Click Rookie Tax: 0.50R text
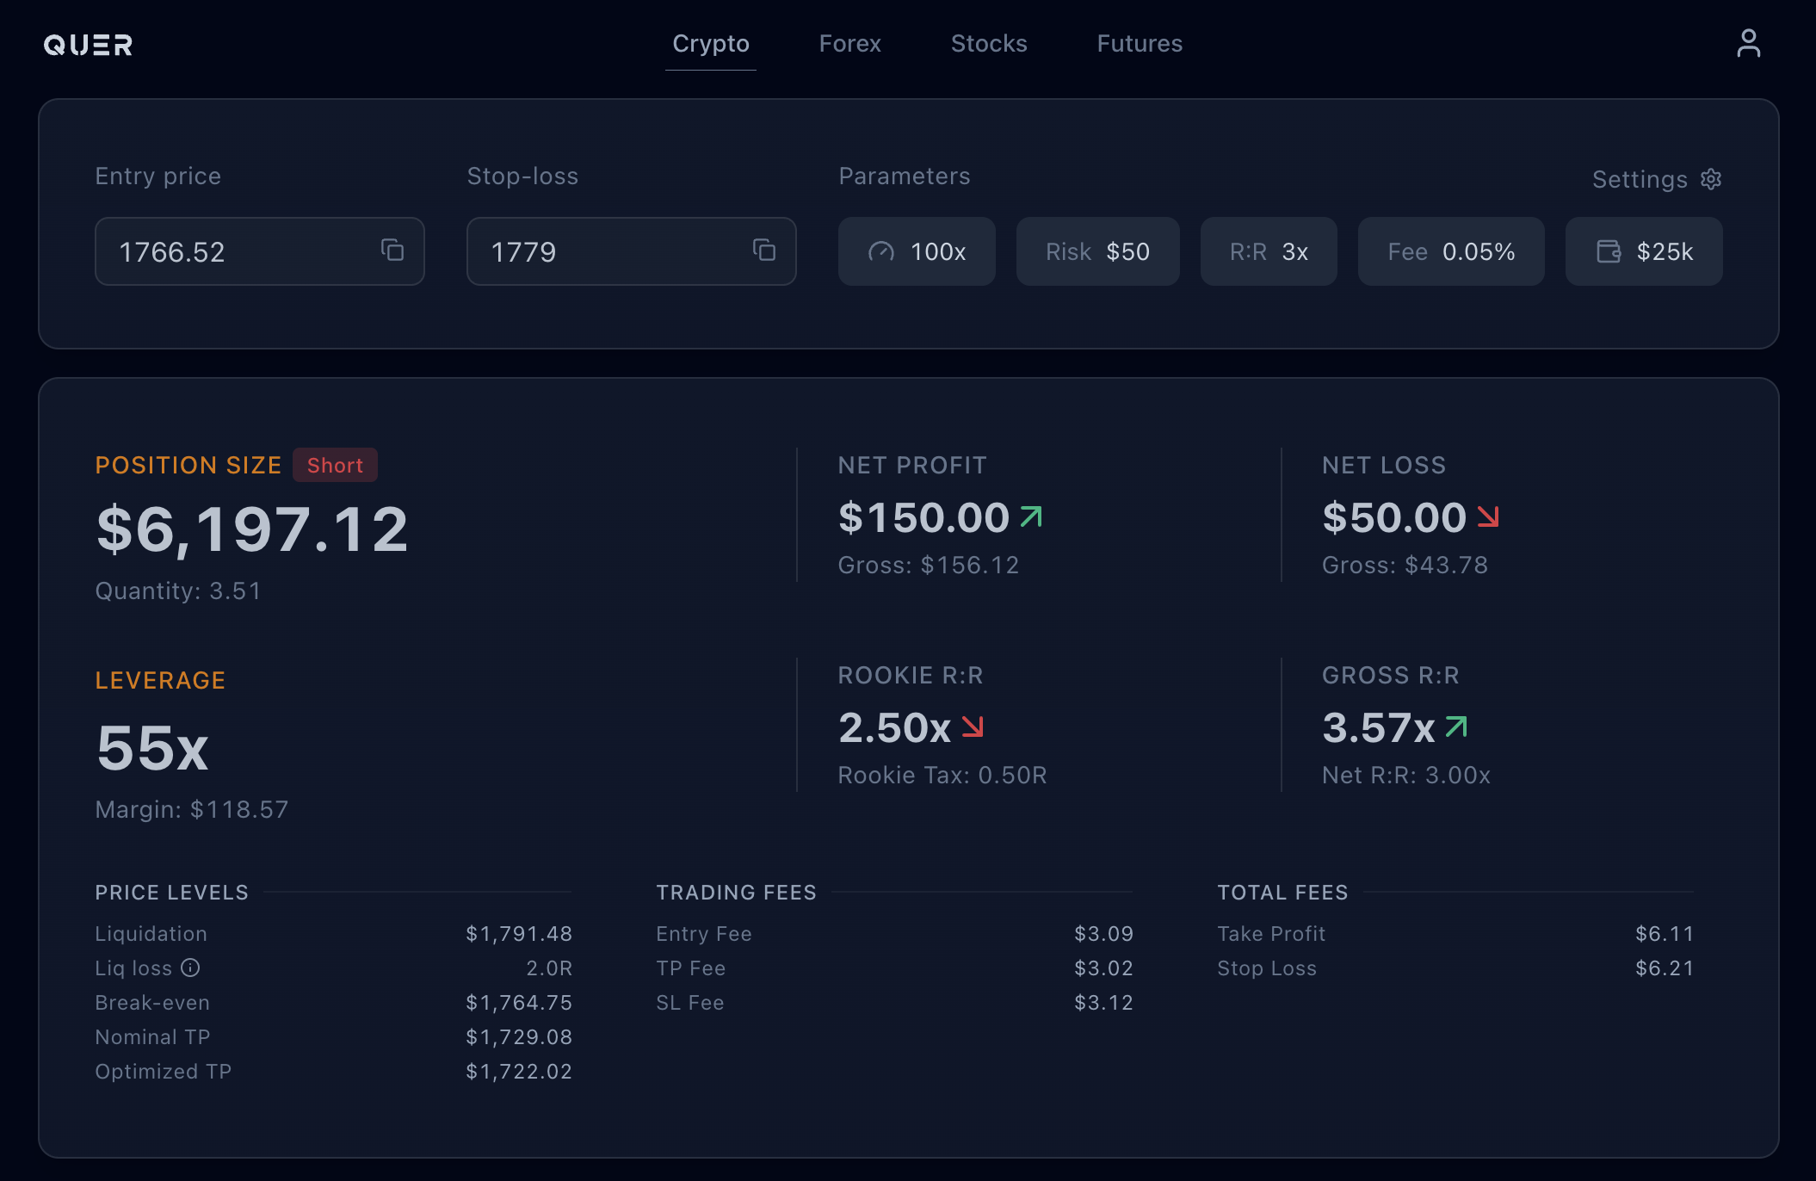This screenshot has height=1181, width=1816. 942,775
